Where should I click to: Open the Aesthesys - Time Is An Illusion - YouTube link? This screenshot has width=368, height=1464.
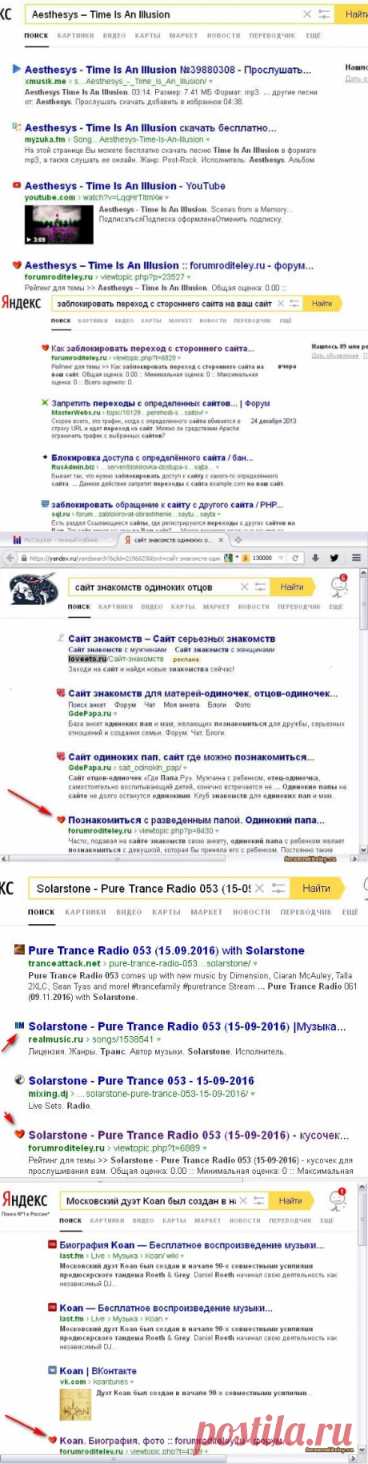tap(125, 185)
